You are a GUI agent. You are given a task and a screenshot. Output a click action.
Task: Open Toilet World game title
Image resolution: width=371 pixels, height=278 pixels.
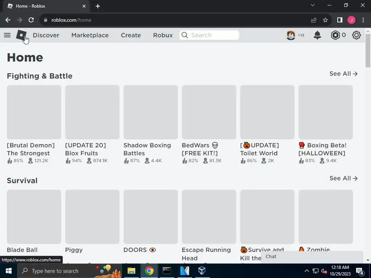point(259,149)
